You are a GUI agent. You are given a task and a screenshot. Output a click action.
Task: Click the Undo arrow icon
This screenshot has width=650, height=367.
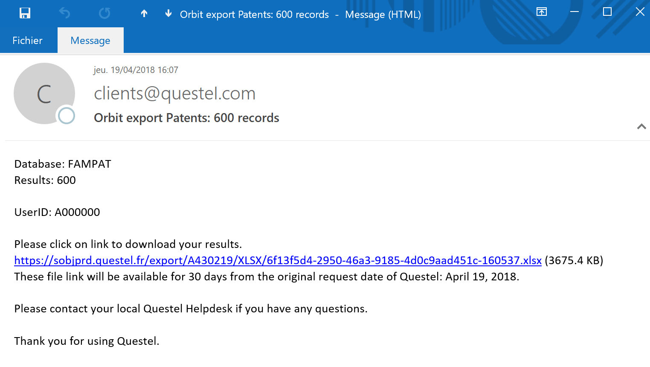coord(64,13)
